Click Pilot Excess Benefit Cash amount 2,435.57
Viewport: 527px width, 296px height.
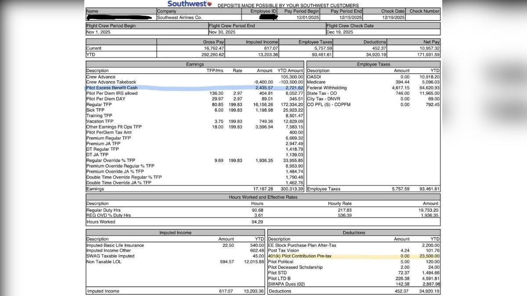(264, 88)
